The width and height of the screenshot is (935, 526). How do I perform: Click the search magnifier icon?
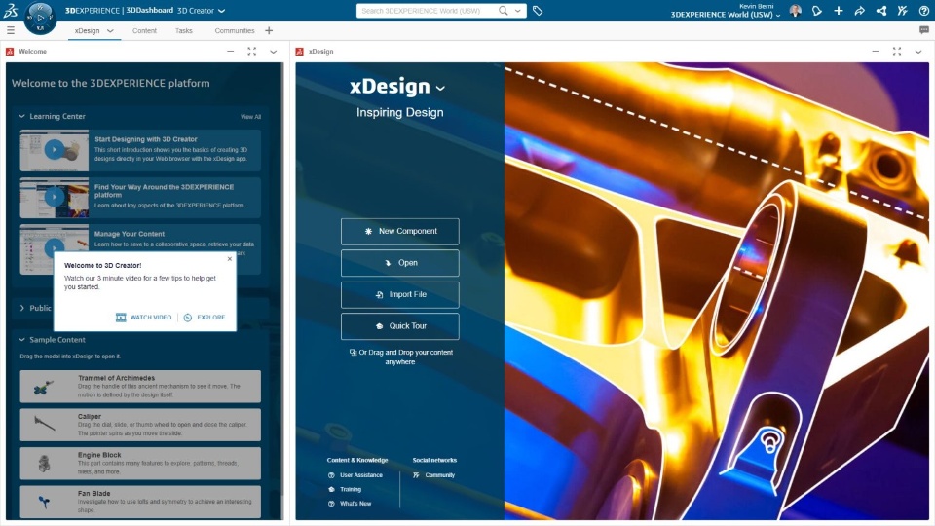point(504,10)
